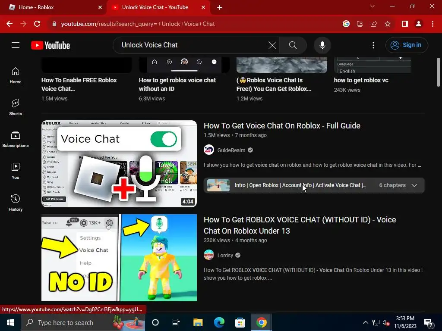
Task: Click the Sign in button
Action: coord(407,45)
